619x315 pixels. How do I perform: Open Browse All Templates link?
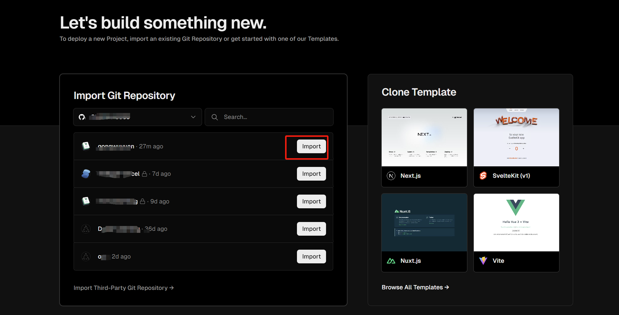click(415, 287)
